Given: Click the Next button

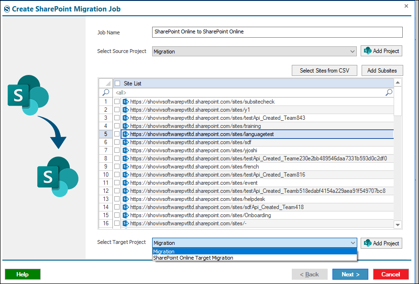Looking at the screenshot, I should pos(350,274).
